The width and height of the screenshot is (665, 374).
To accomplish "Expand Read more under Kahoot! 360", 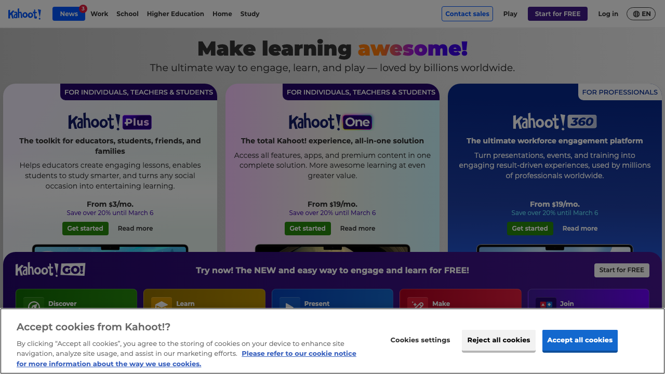I will (580, 228).
